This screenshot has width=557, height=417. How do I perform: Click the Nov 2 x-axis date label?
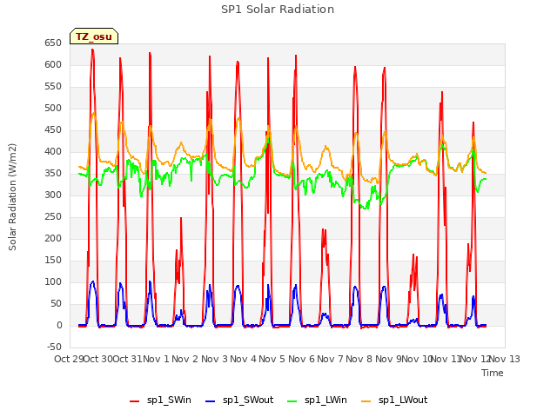[185, 359]
